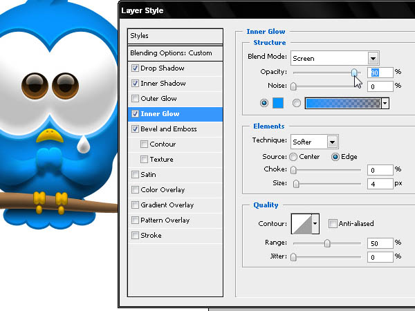Viewport: 415px width, 311px height.
Task: Enable the Outer Glow checkbox
Action: click(x=135, y=99)
